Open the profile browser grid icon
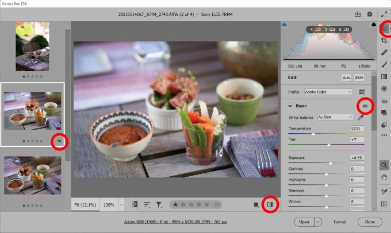 362,92
